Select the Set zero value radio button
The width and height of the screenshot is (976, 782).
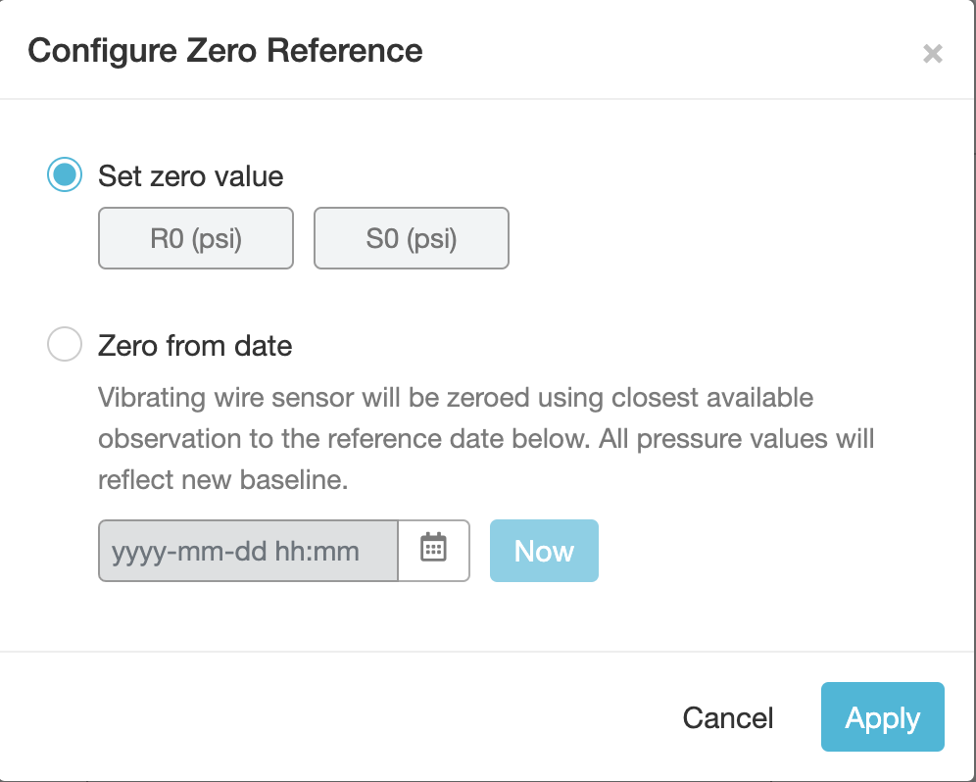(65, 174)
